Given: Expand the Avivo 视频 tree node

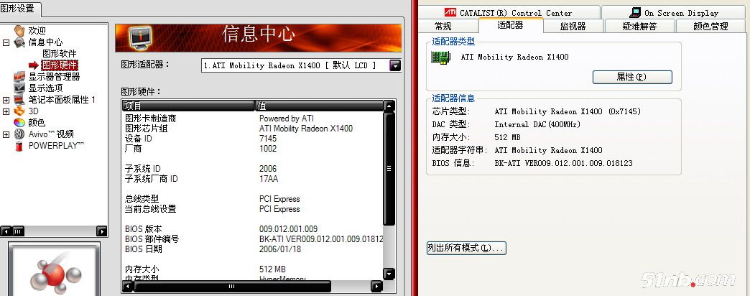Looking at the screenshot, I should [6, 134].
